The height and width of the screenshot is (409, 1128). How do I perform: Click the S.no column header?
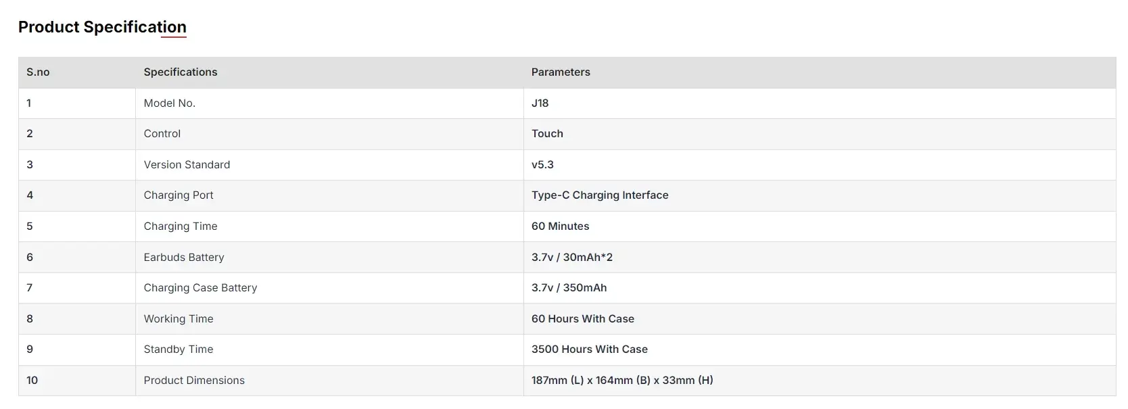coord(38,72)
